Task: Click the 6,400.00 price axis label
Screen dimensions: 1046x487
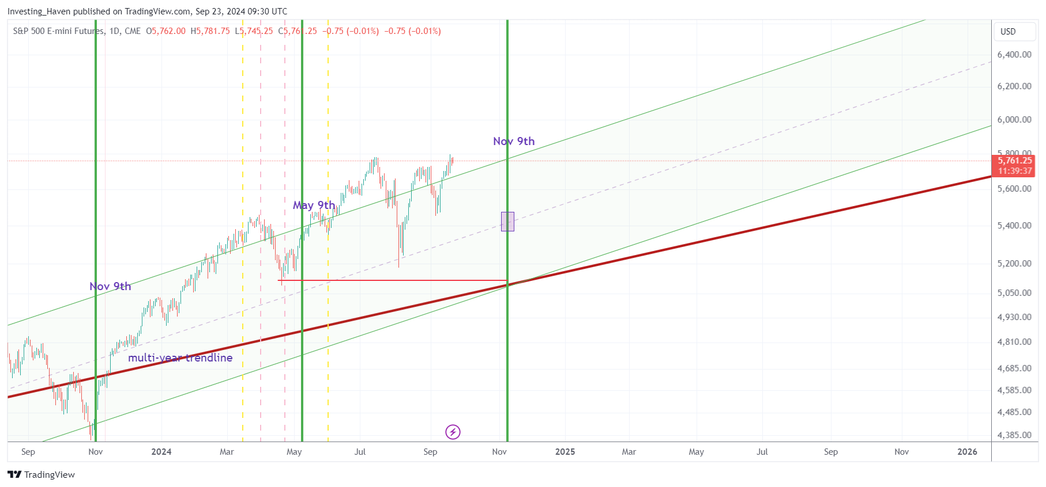Action: [1014, 55]
